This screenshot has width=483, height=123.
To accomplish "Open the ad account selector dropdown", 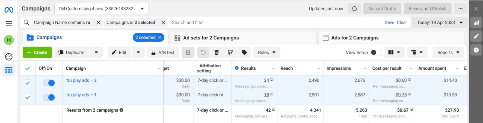I will [x=101, y=9].
